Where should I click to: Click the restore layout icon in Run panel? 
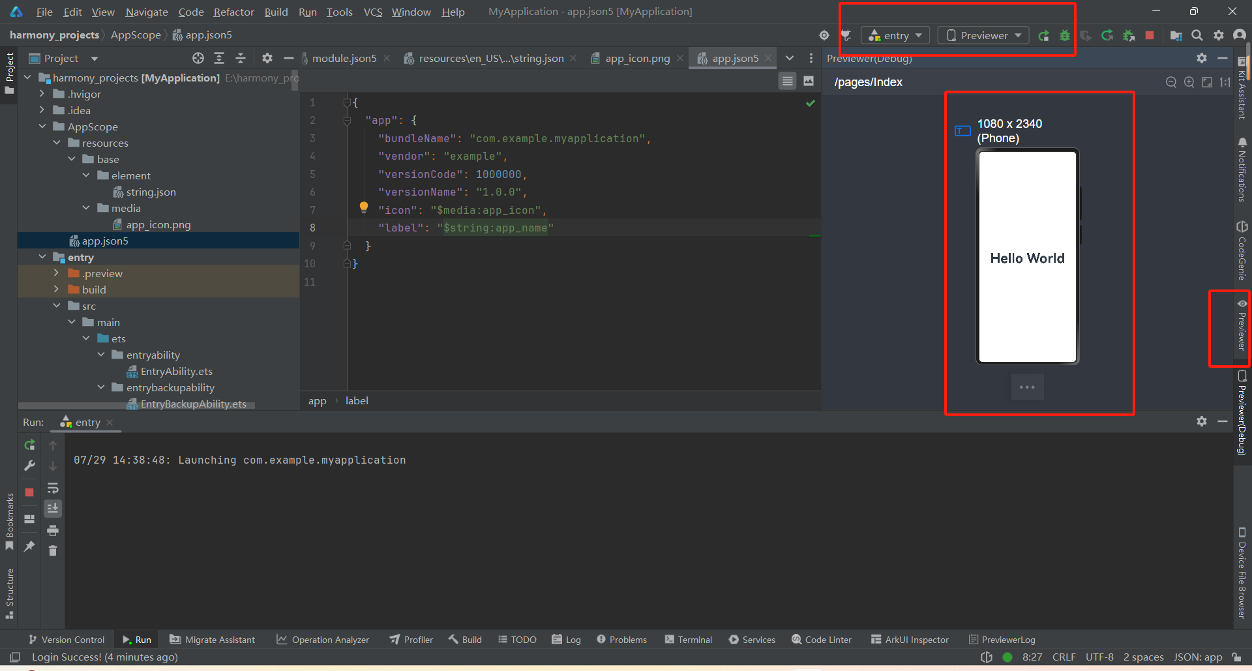(x=29, y=519)
